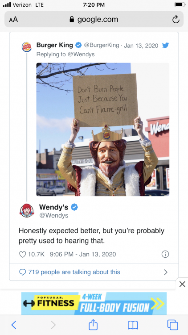
Task: Open the @BurgerKing handle link
Action: pyautogui.click(x=102, y=45)
